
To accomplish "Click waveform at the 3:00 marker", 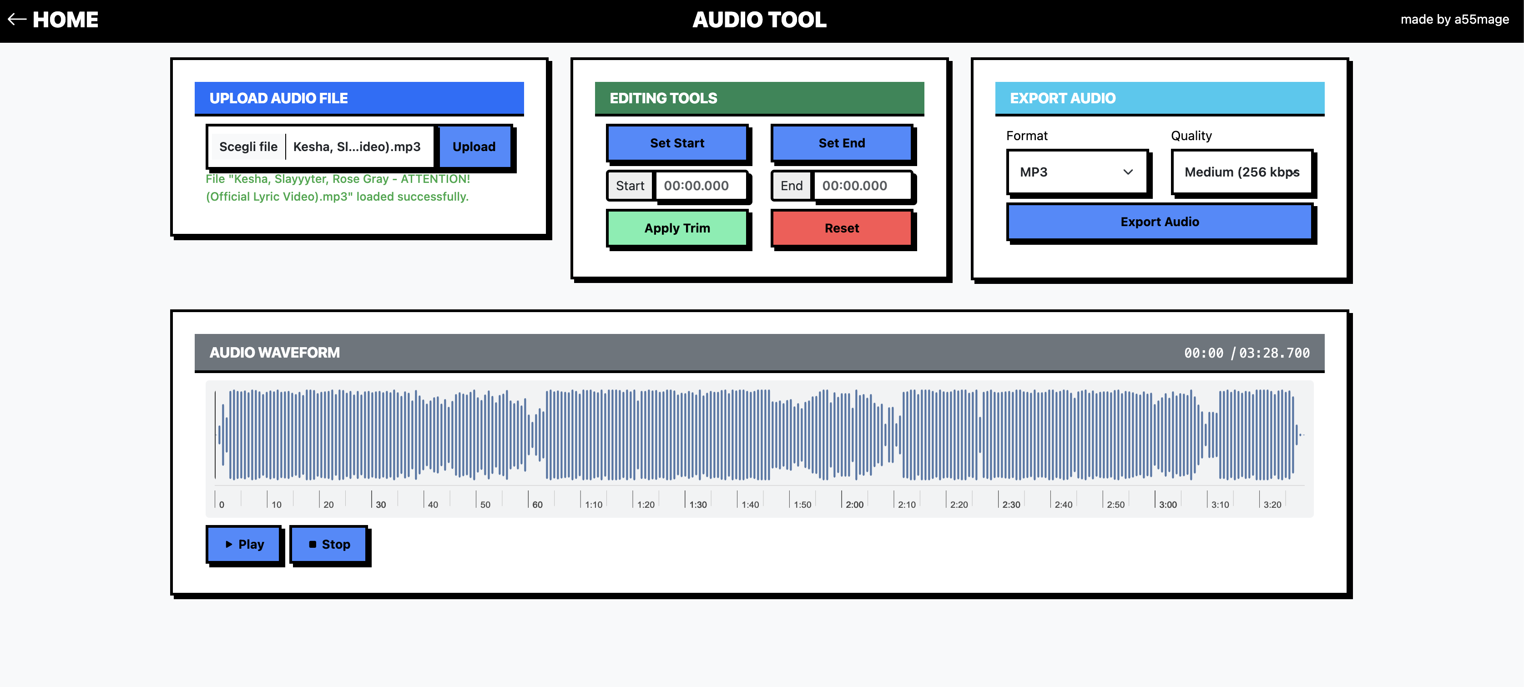I will 1155,435.
